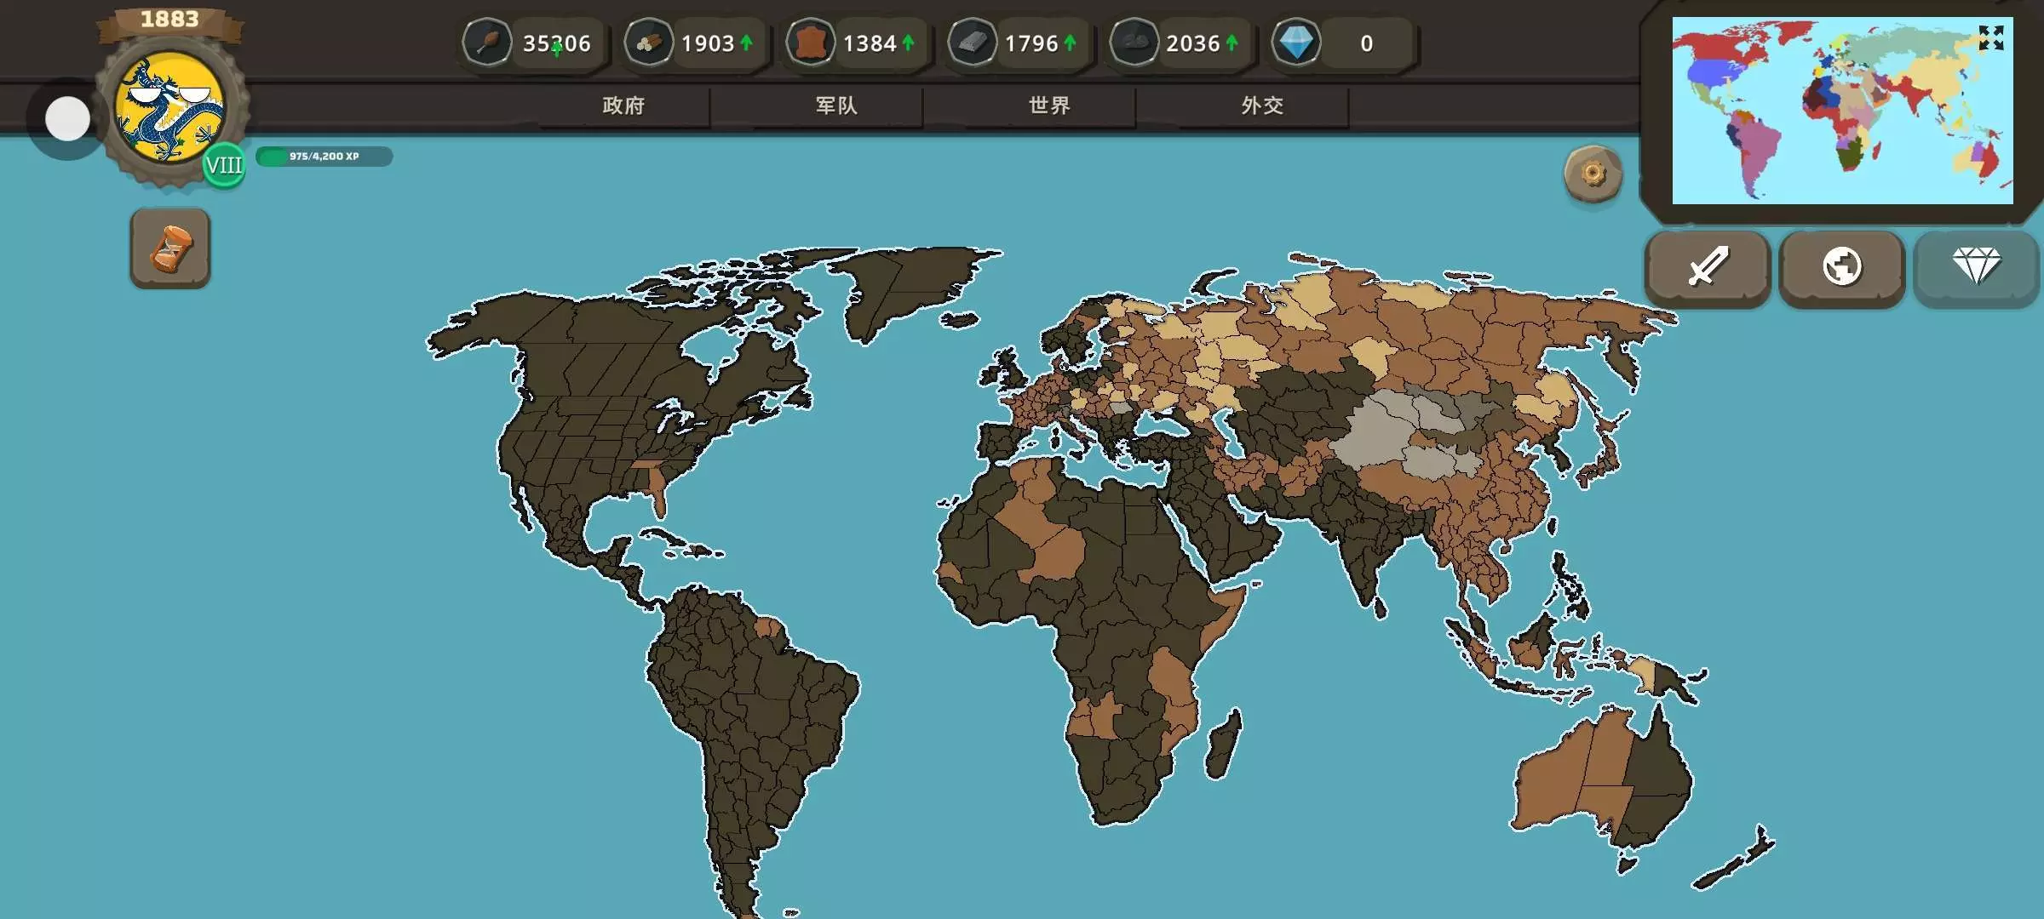
Task: Expand the minimap to fullscreen
Action: 1990,38
